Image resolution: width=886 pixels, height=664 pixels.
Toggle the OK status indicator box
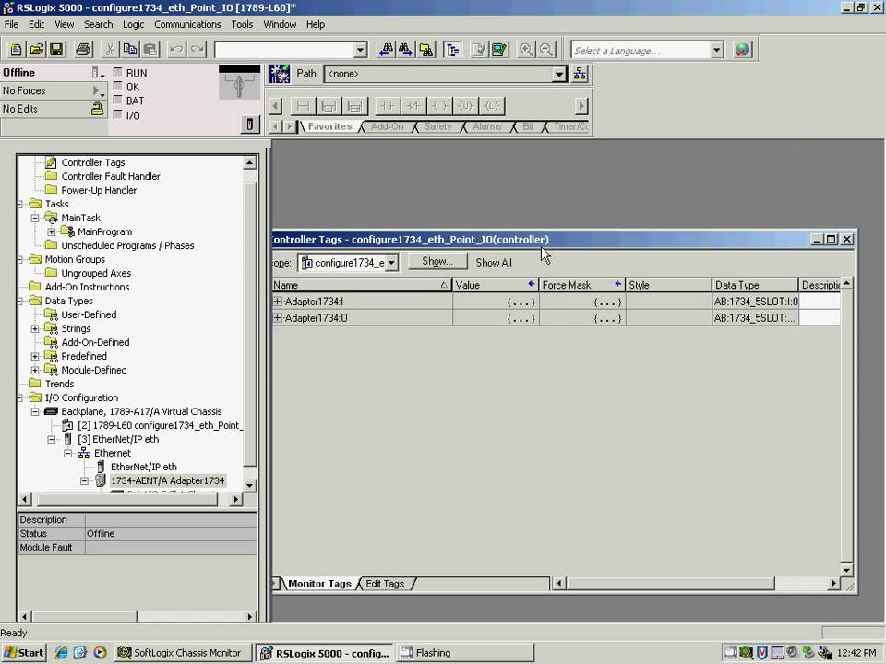click(x=118, y=86)
